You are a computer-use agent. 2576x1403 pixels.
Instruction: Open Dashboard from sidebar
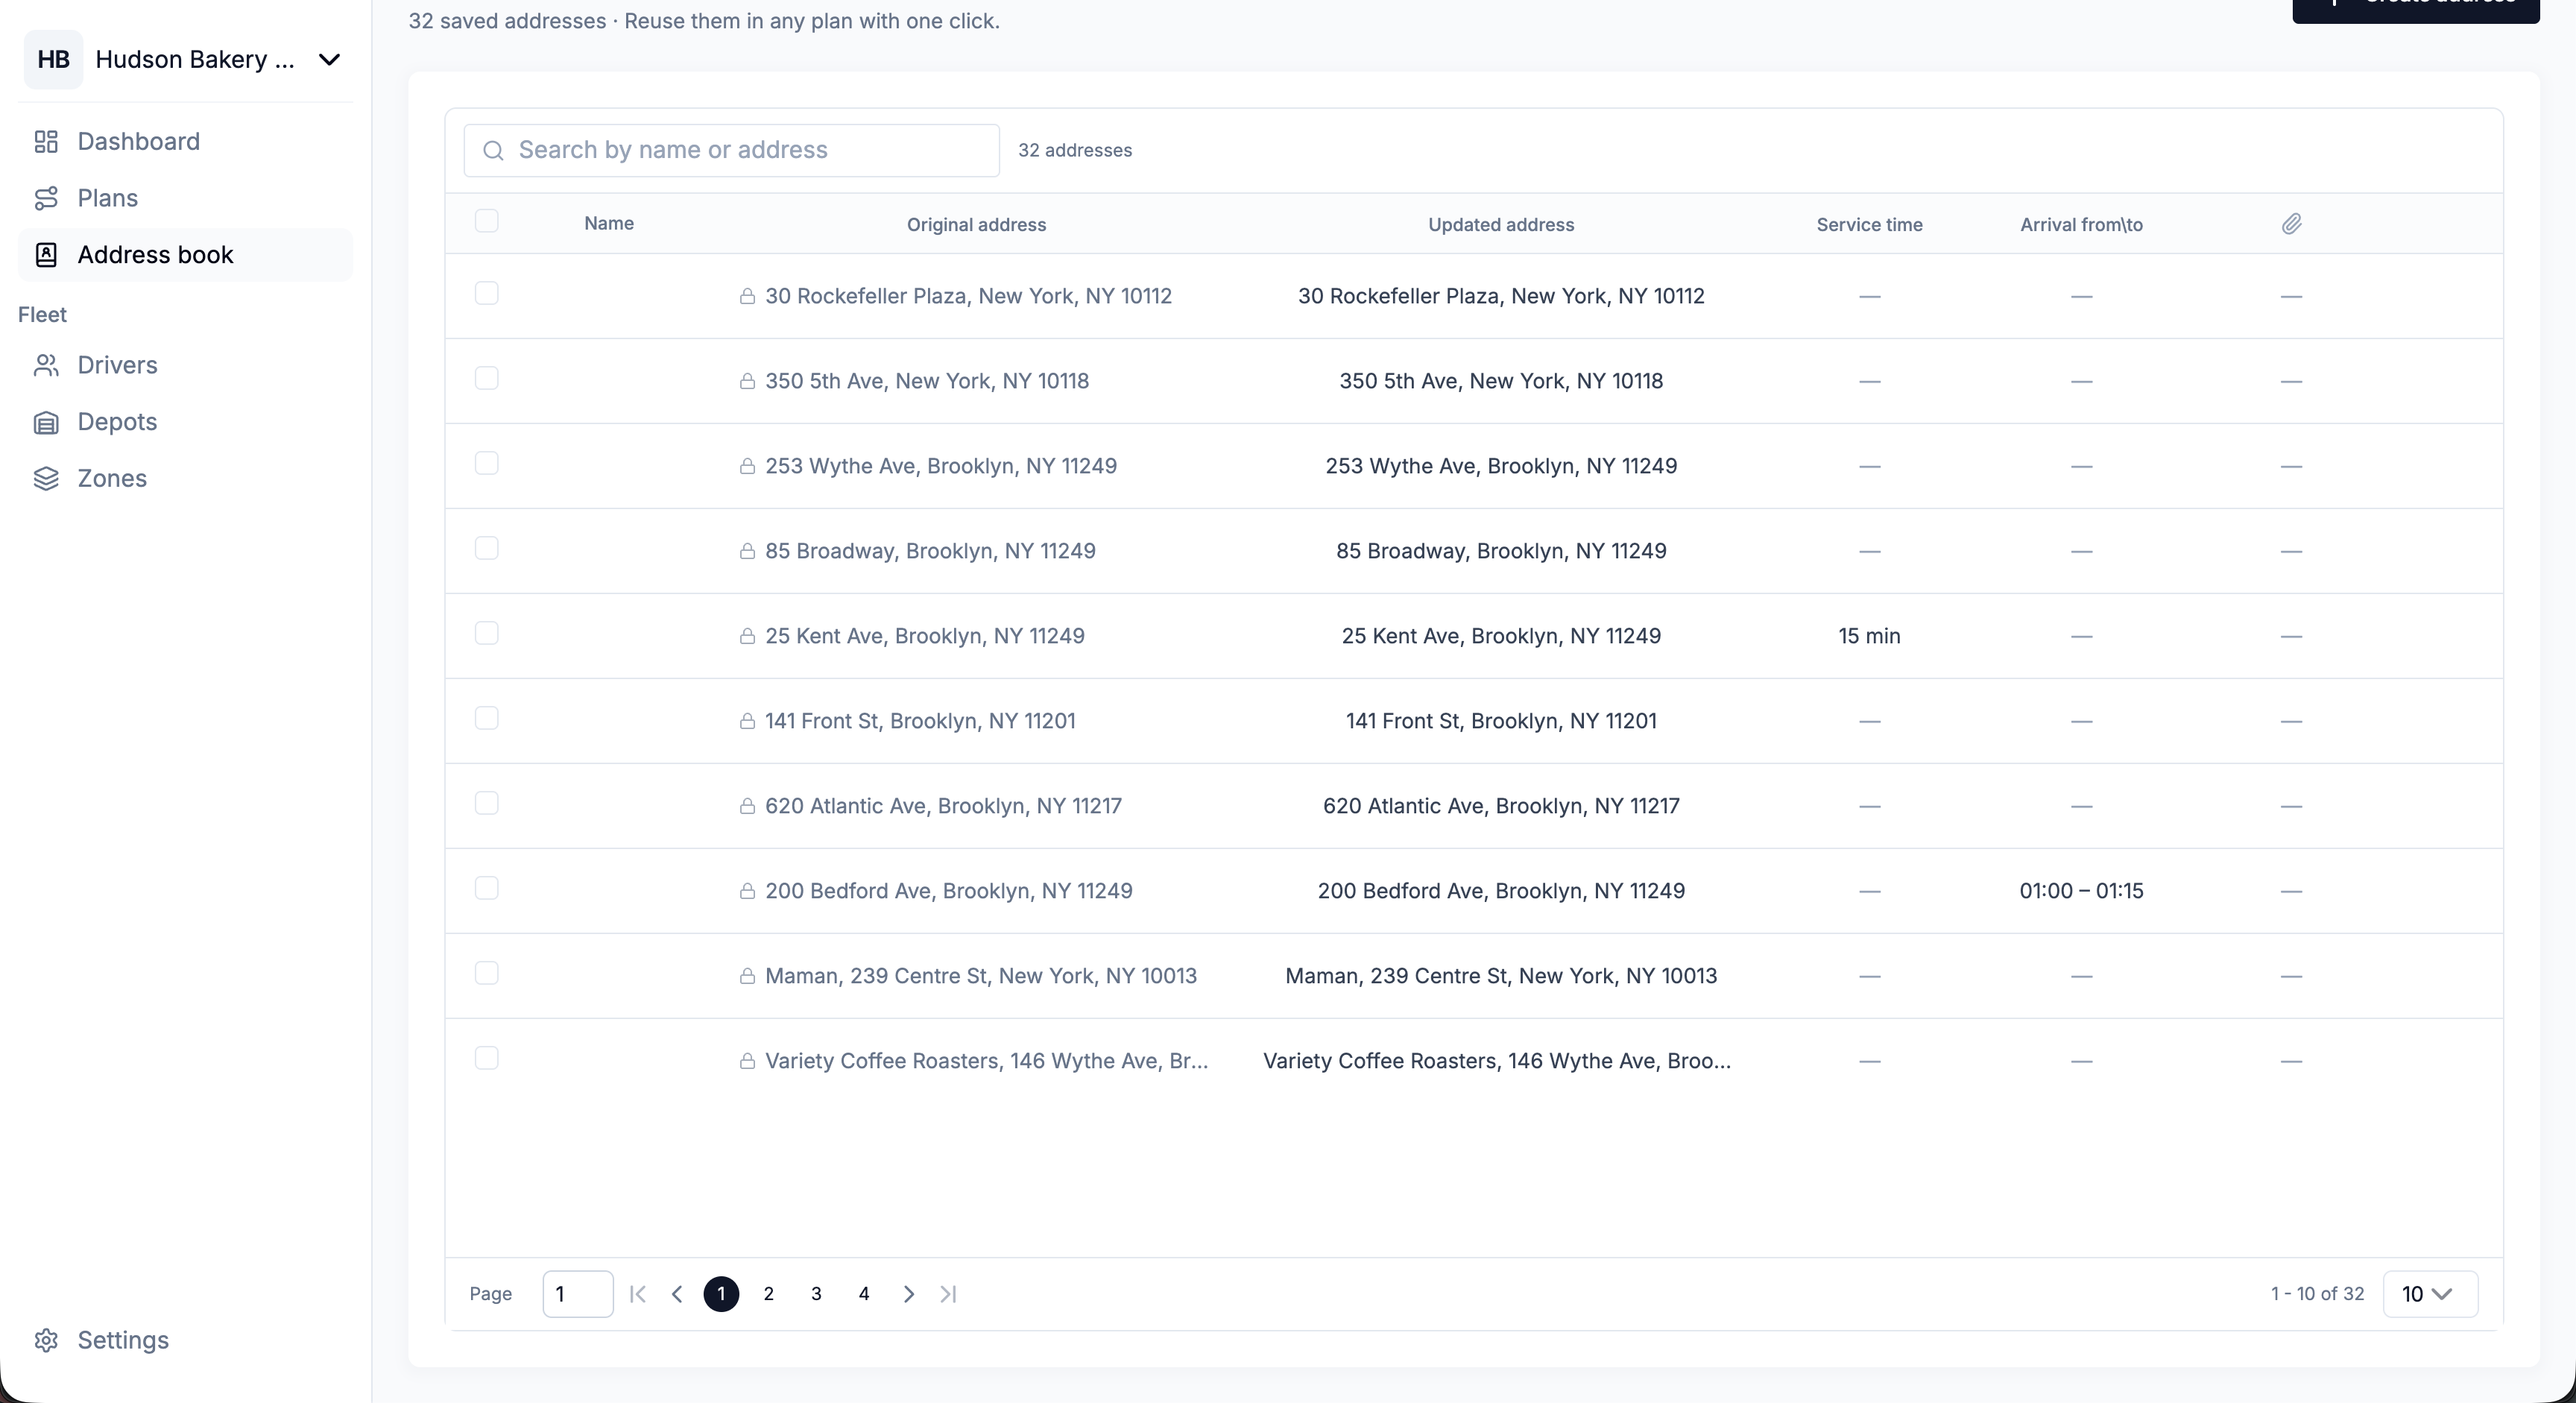tap(185, 141)
